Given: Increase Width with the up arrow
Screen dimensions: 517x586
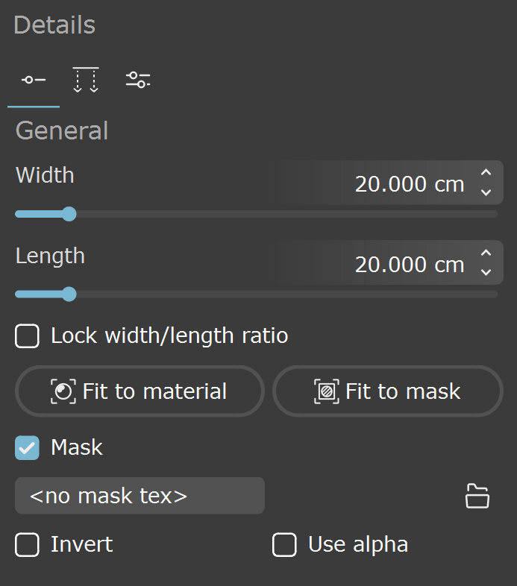Looking at the screenshot, I should (x=486, y=172).
